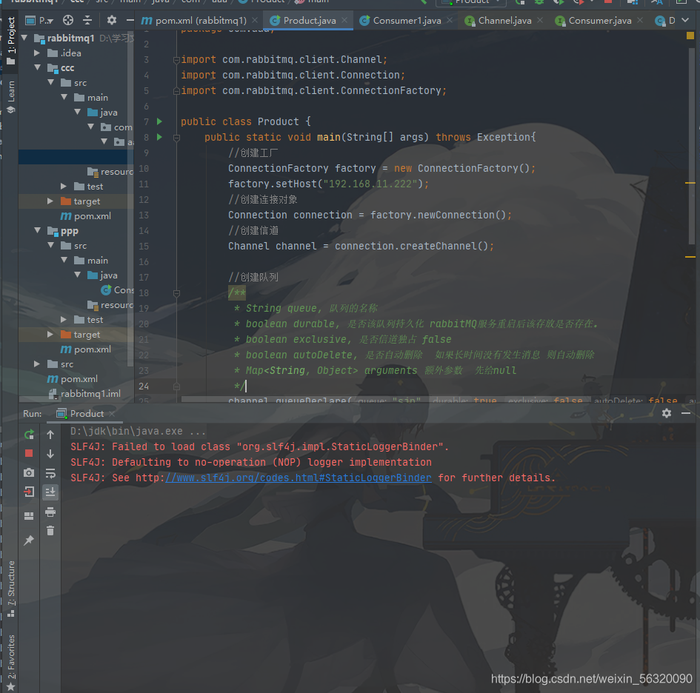Open the Project view dropdown
This screenshot has height=693, width=700.
coord(39,20)
